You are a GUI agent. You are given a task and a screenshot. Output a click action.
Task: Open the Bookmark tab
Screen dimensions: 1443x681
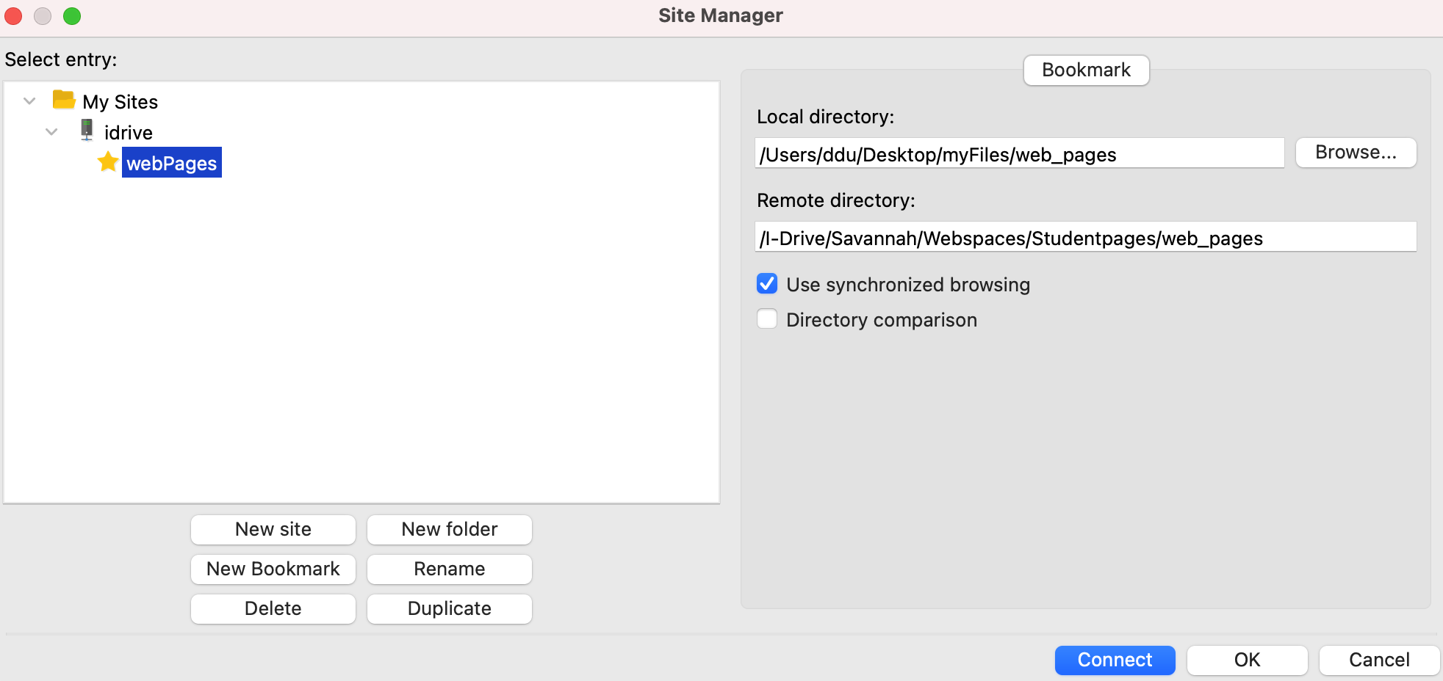tap(1086, 70)
